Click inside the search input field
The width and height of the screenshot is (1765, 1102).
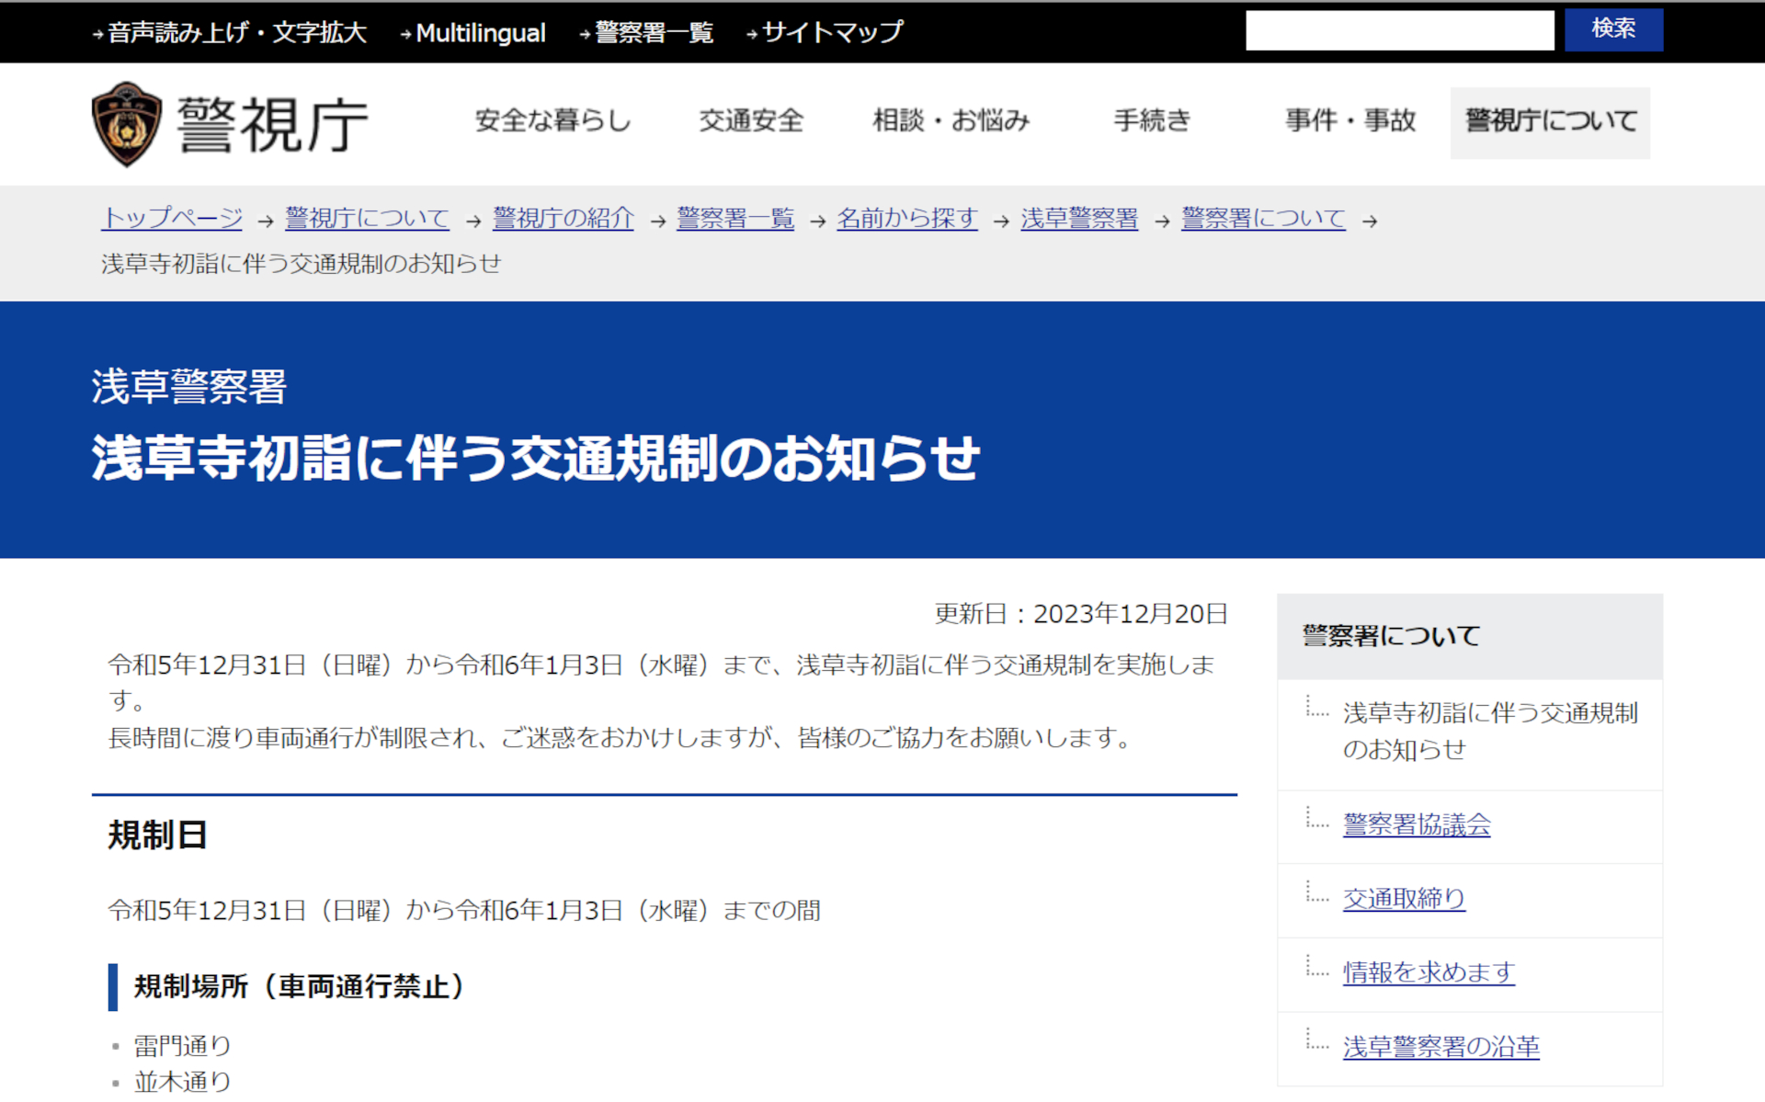[1399, 30]
